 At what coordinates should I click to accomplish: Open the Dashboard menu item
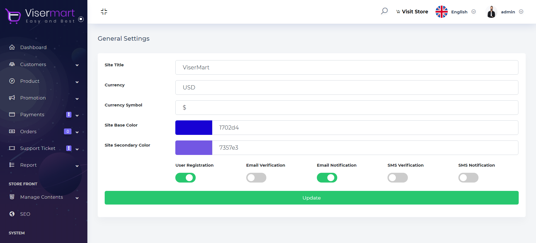pyautogui.click(x=33, y=47)
